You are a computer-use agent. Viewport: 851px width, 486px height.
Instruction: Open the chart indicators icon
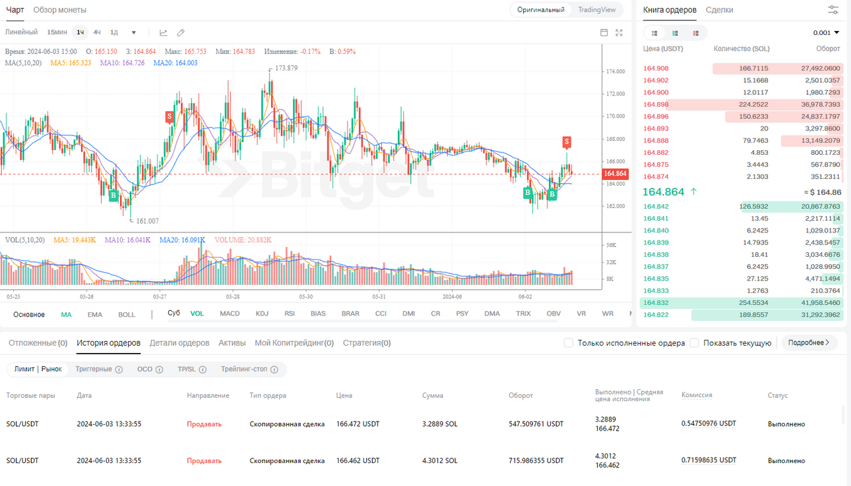pyautogui.click(x=164, y=32)
